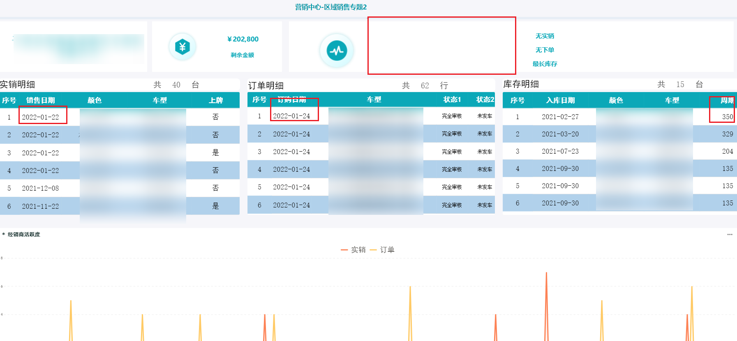This screenshot has height=341, width=737.
Task: Click 否 in row 1 of 实销明细
Action: coord(215,117)
